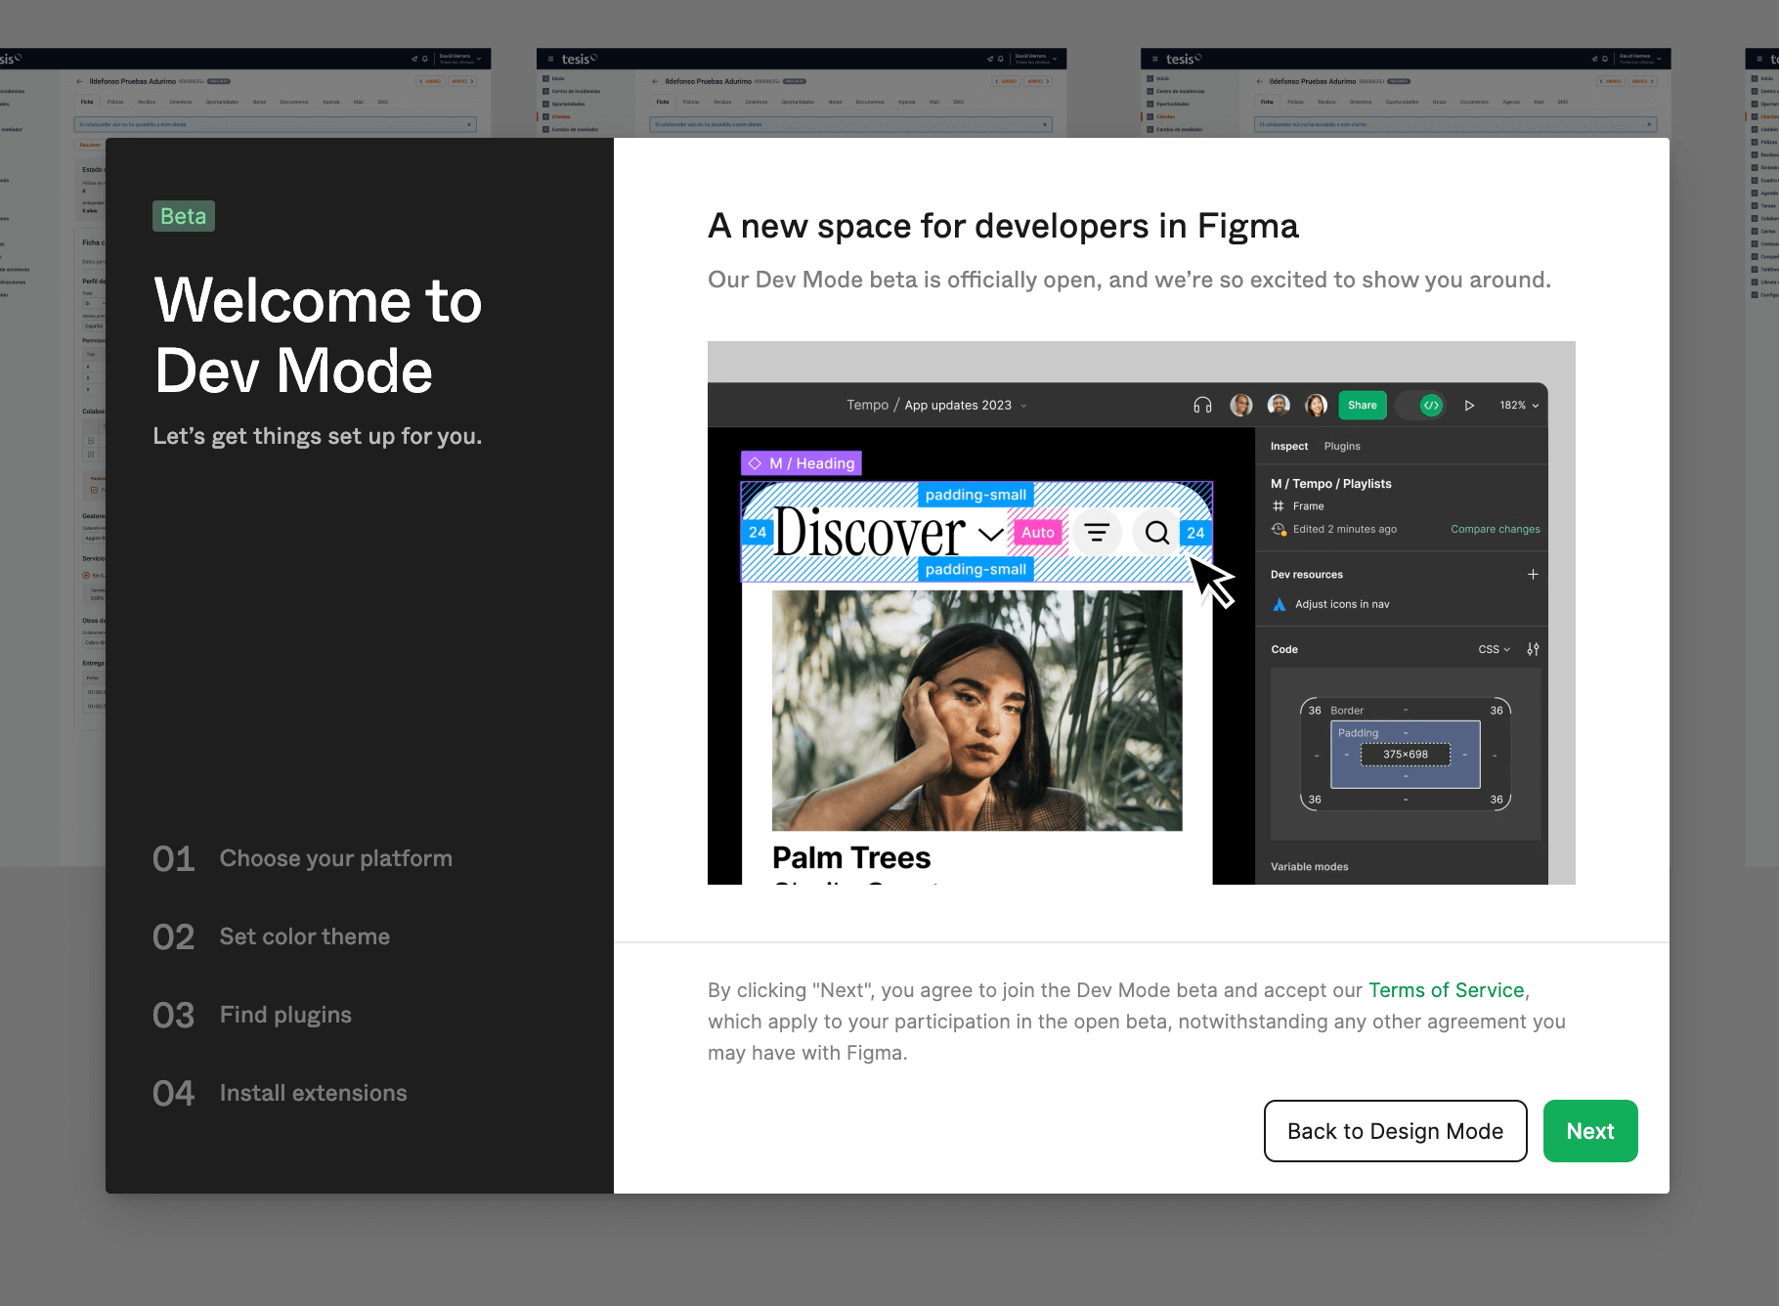The image size is (1779, 1306).
Task: Select step 02 Set color theme
Action: [x=271, y=936]
